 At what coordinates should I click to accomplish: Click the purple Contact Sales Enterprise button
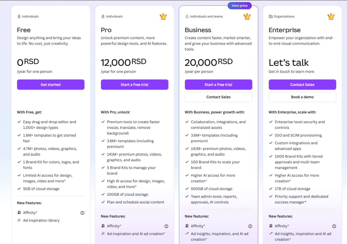click(302, 85)
